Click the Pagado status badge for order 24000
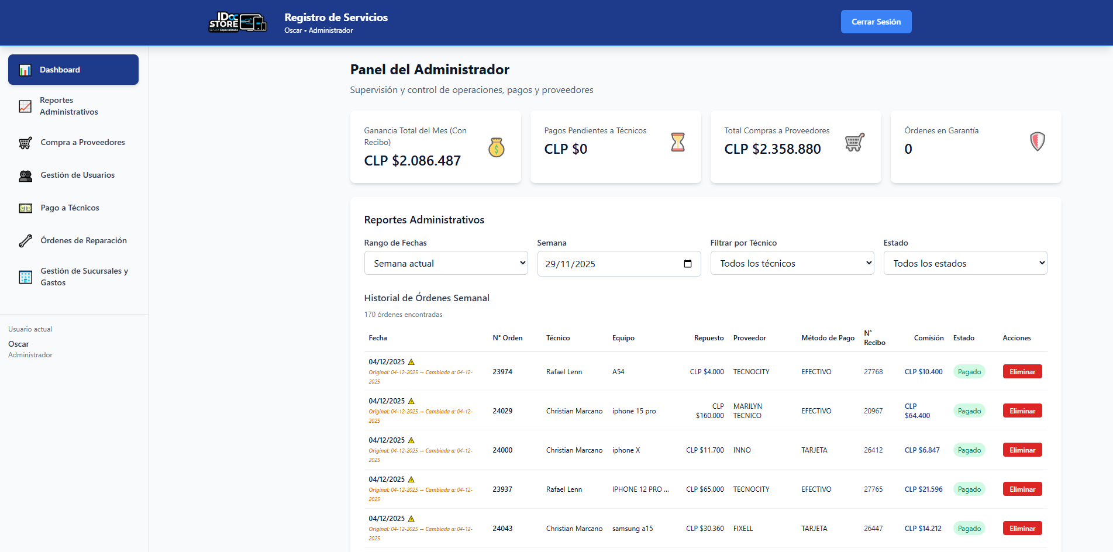The height and width of the screenshot is (552, 1113). [x=969, y=450]
